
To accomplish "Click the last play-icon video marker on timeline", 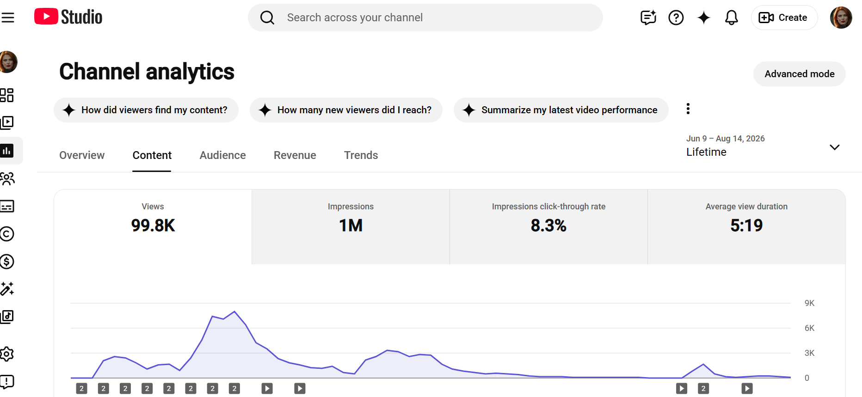I will pyautogui.click(x=747, y=389).
